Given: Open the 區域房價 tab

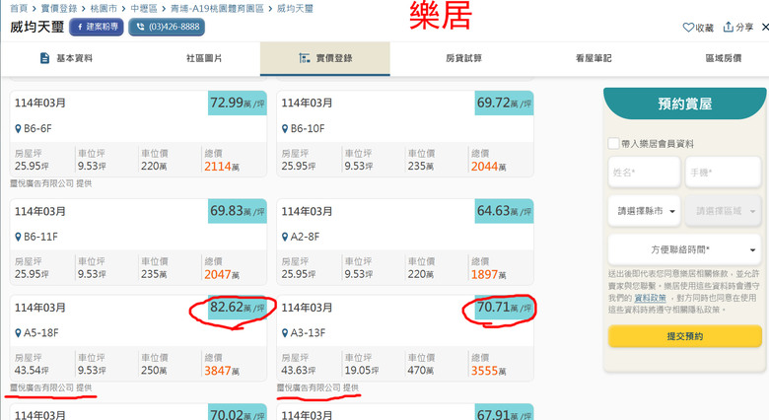Looking at the screenshot, I should click(x=724, y=58).
